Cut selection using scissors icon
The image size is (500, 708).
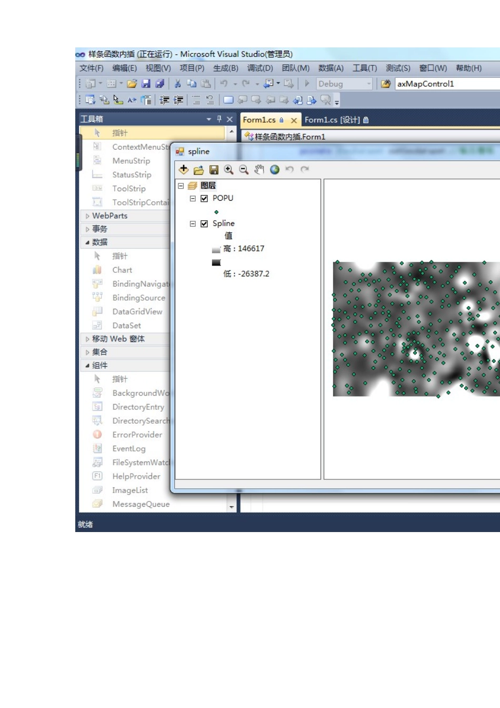click(x=177, y=84)
